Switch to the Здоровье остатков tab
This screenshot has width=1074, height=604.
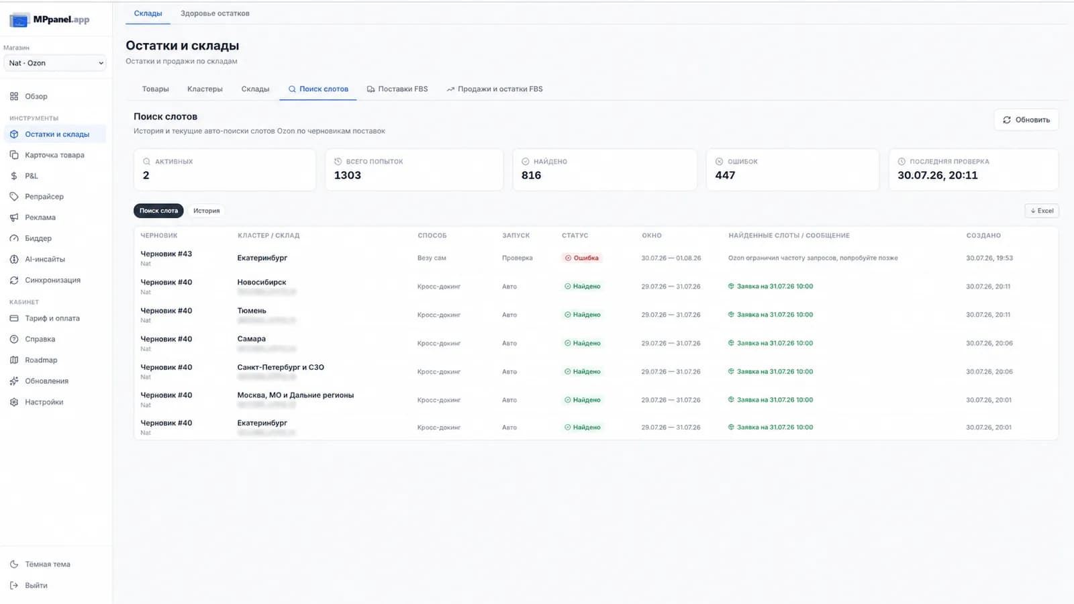click(215, 13)
